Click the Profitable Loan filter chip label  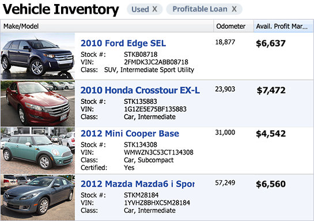(x=200, y=9)
